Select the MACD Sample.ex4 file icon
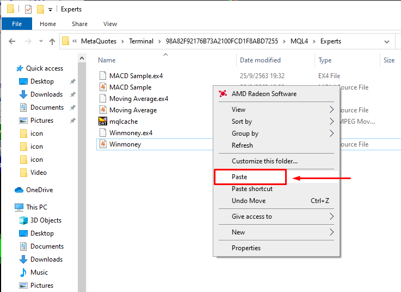The width and height of the screenshot is (401, 292). tap(103, 76)
